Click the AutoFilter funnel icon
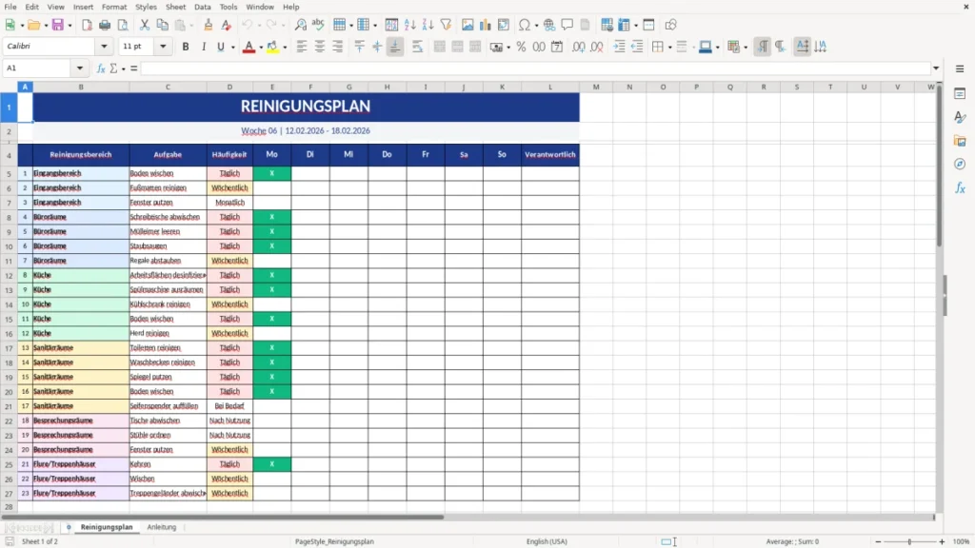This screenshot has height=548, width=975. 446,25
